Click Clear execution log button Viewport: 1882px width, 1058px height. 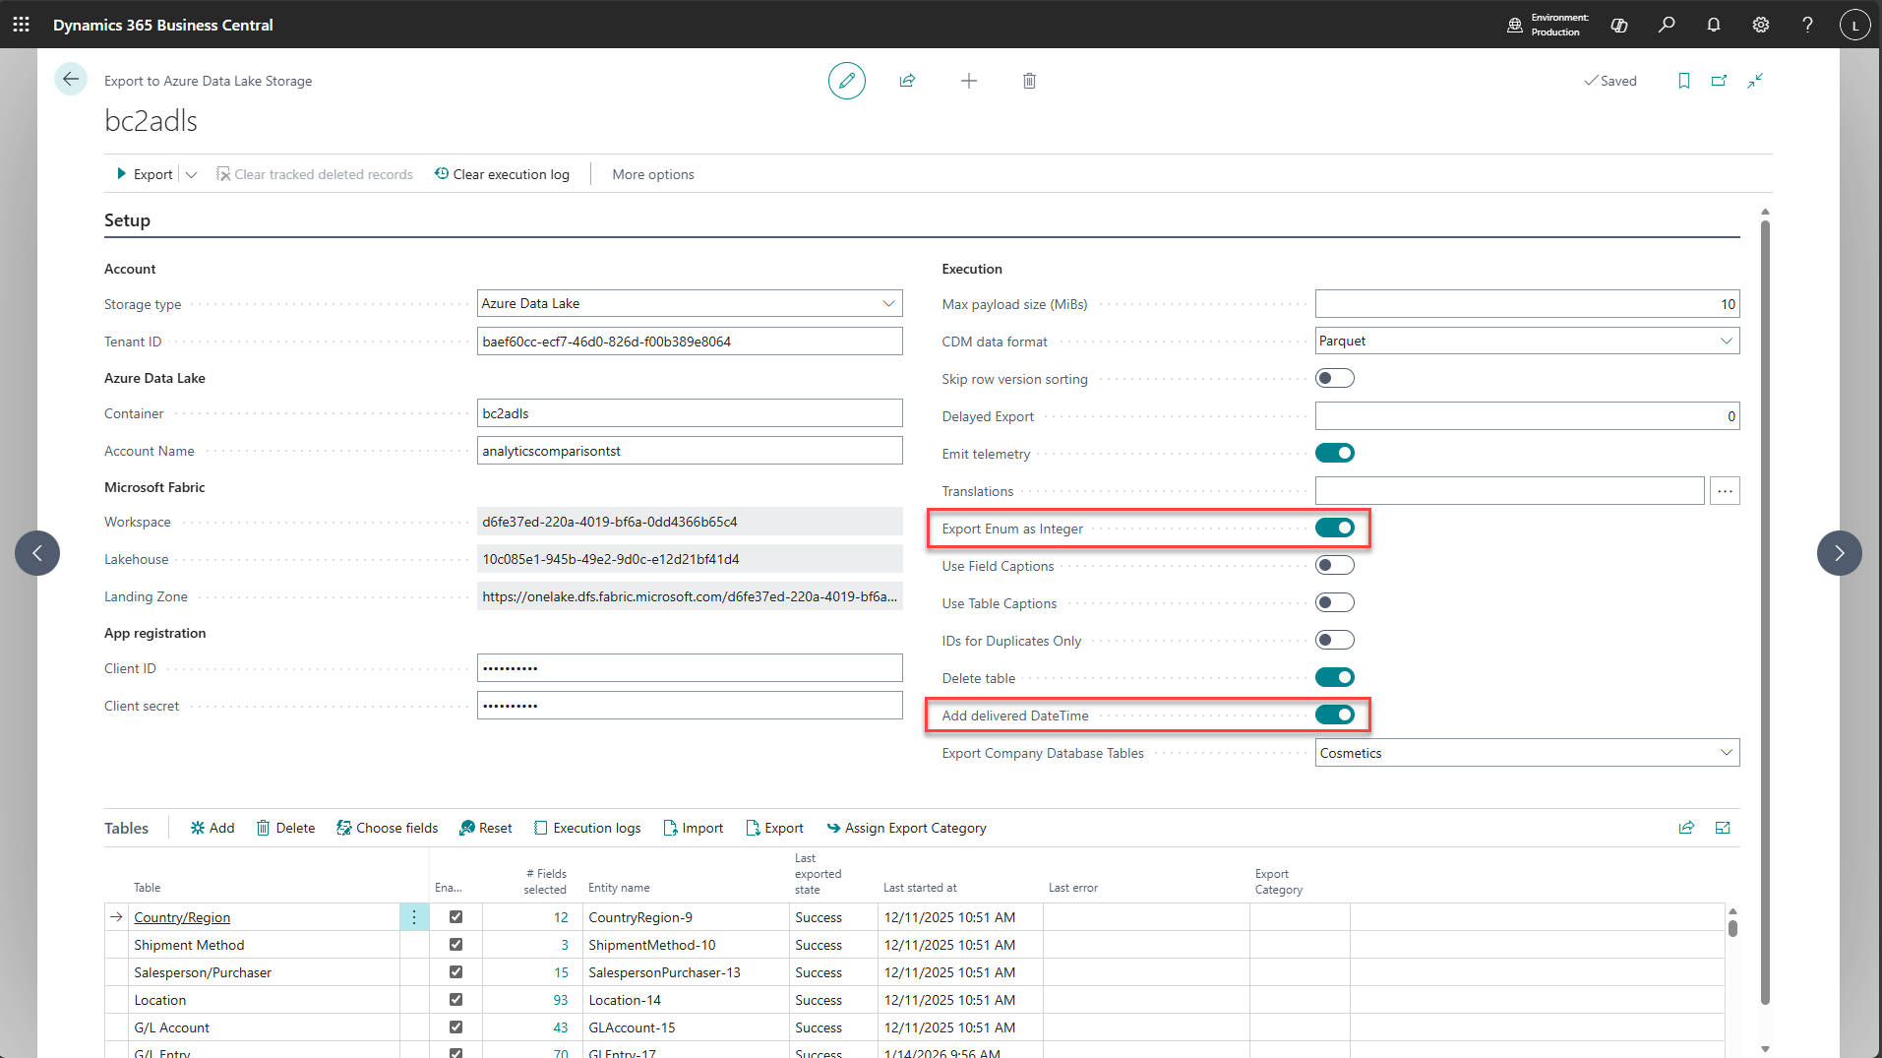point(502,174)
